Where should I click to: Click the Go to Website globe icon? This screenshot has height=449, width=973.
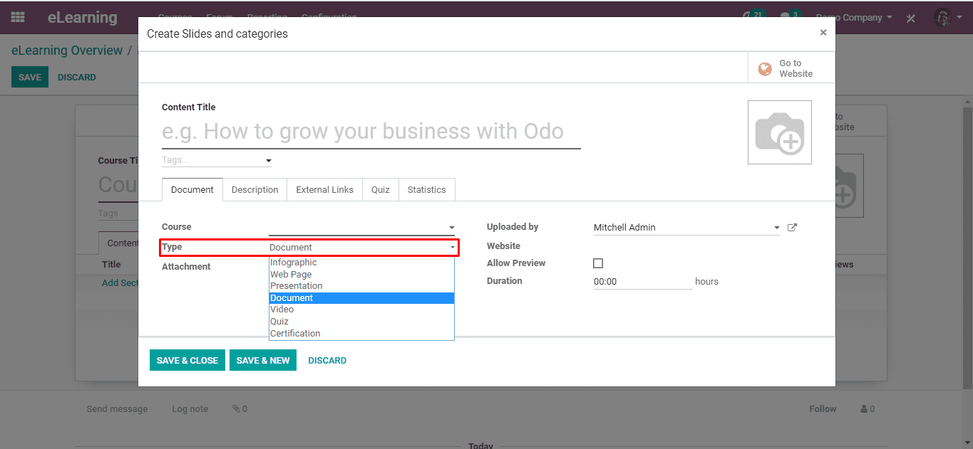pyautogui.click(x=765, y=69)
